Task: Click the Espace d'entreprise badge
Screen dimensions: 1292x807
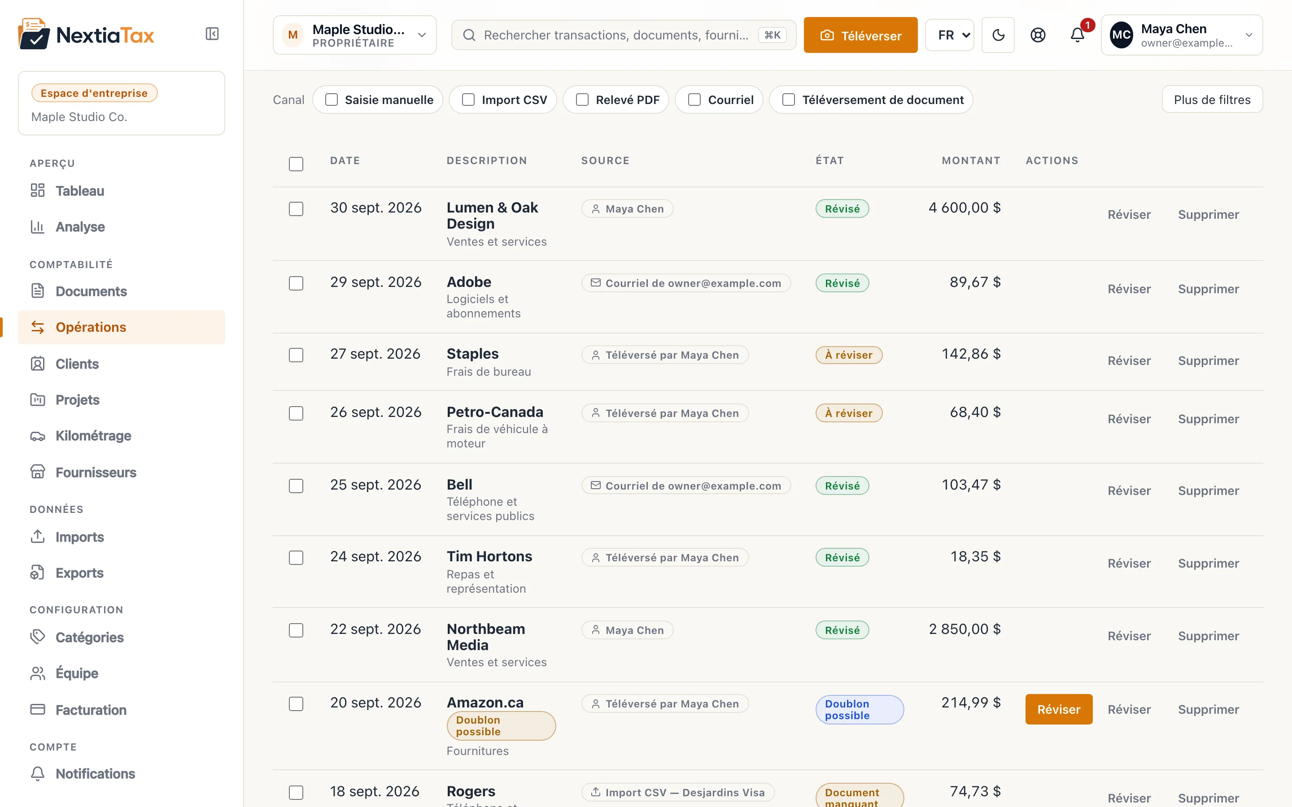Action: (x=95, y=93)
